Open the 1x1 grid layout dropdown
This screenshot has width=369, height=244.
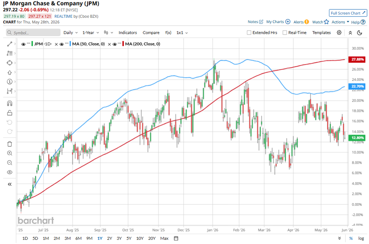coord(182,33)
